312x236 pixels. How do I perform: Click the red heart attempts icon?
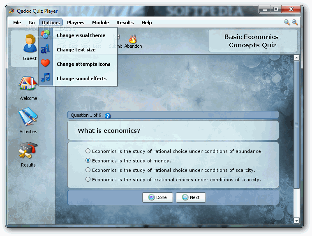[x=45, y=63]
